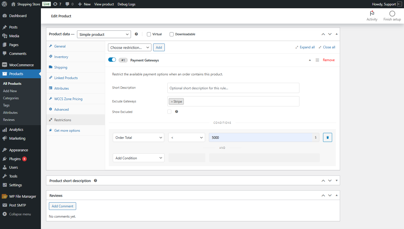Screen dimensions: 404x229
Task: Check the Downloadable checkbox
Action: [171, 34]
